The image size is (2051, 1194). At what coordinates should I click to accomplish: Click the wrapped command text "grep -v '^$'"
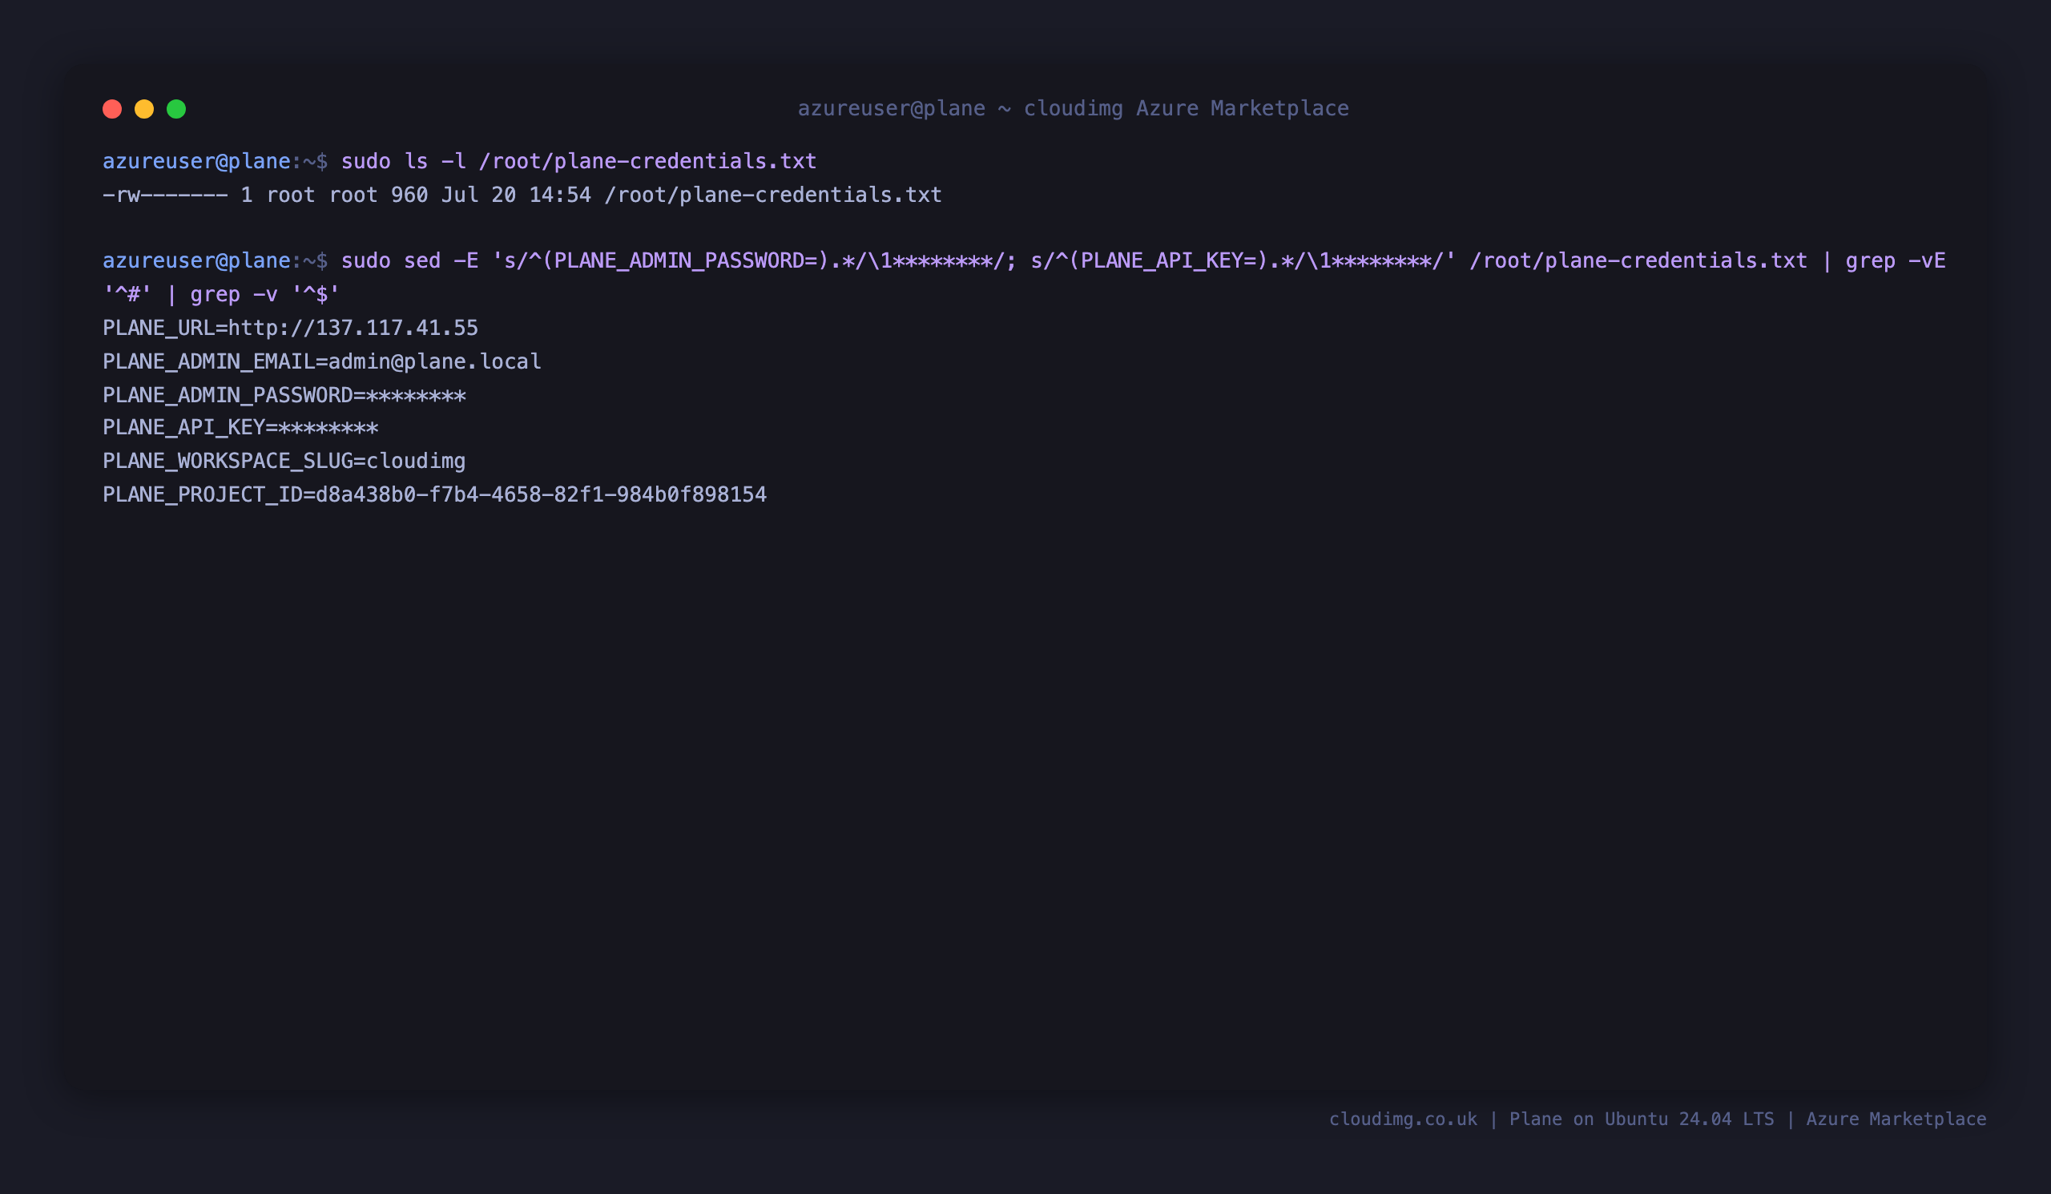(x=264, y=294)
